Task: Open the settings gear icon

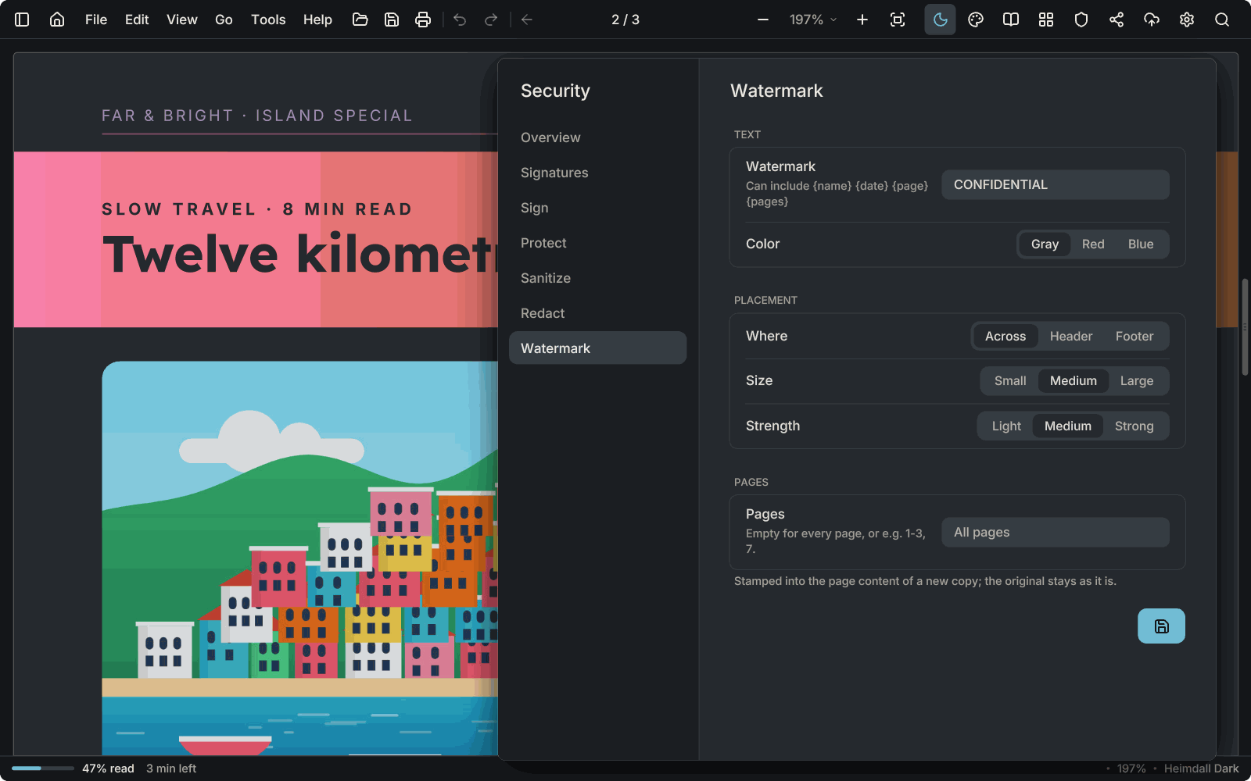Action: [x=1187, y=20]
